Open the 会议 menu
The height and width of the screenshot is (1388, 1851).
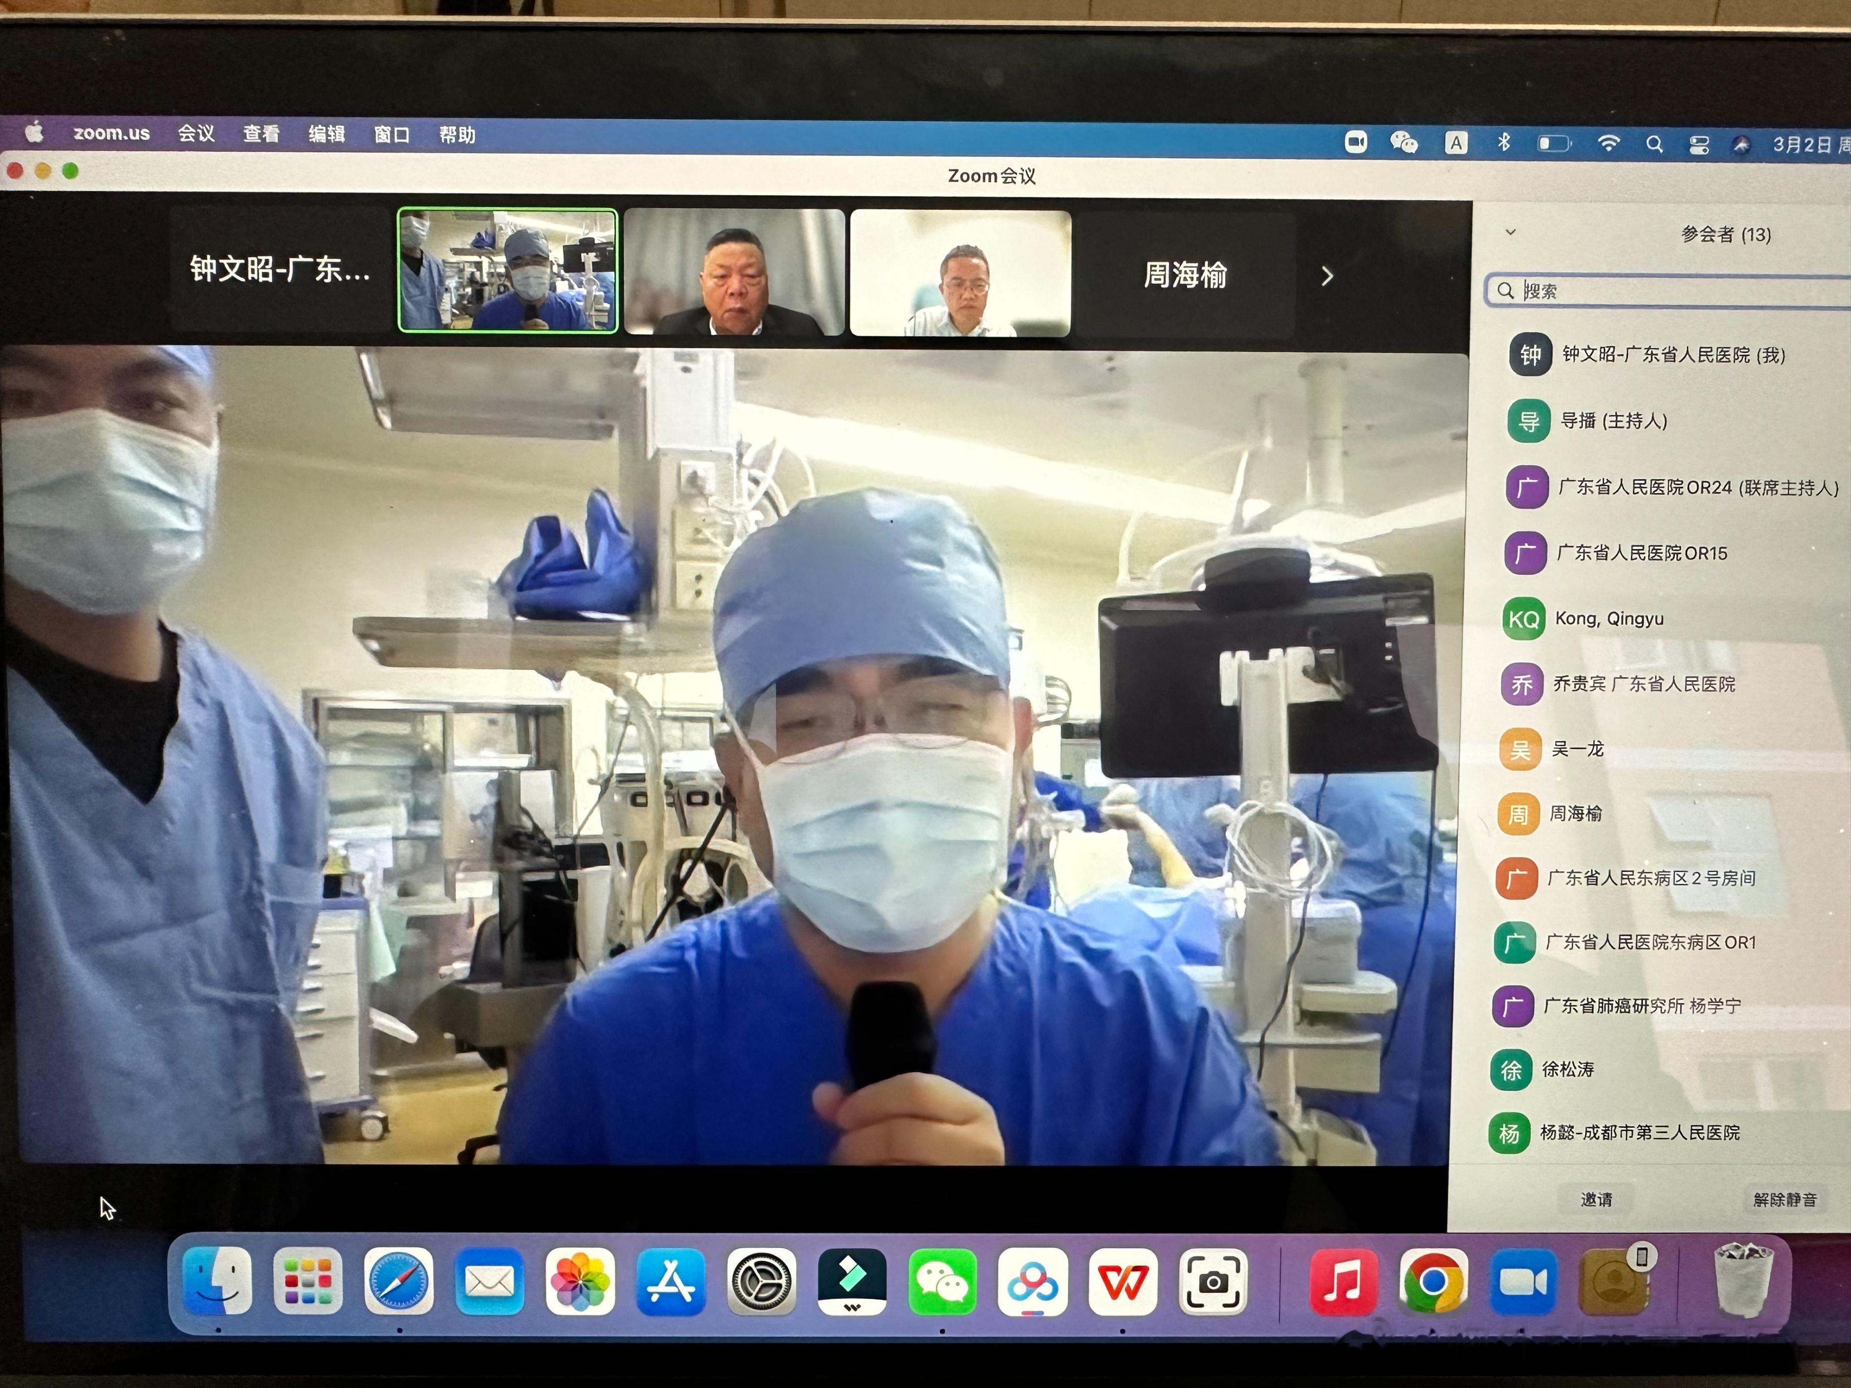(x=196, y=134)
